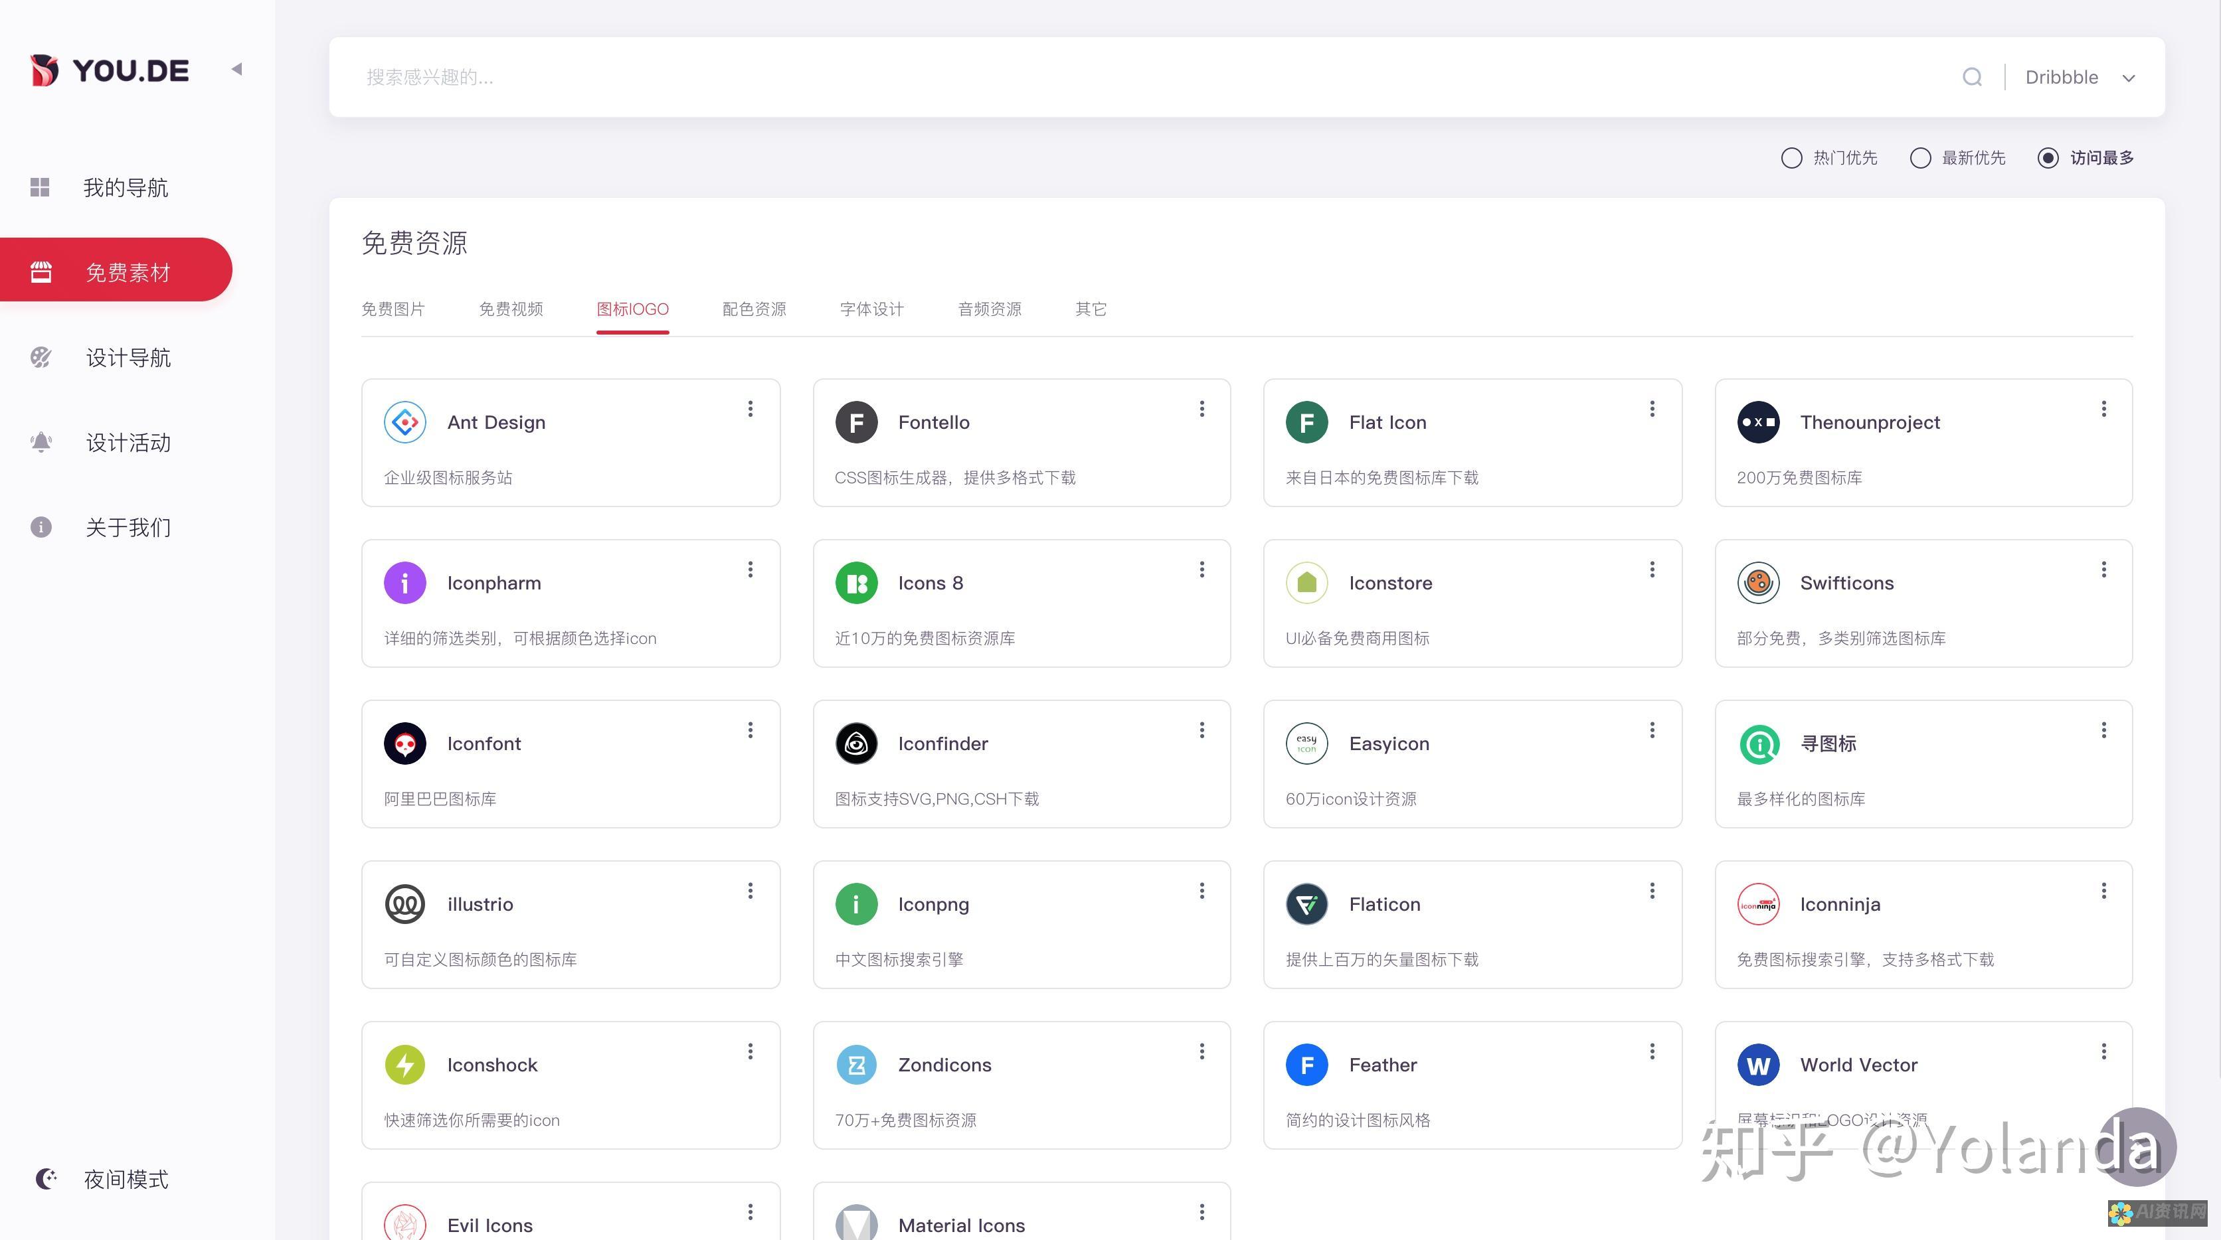Switch to the 免费视频 tab
The width and height of the screenshot is (2221, 1240).
[x=511, y=309]
